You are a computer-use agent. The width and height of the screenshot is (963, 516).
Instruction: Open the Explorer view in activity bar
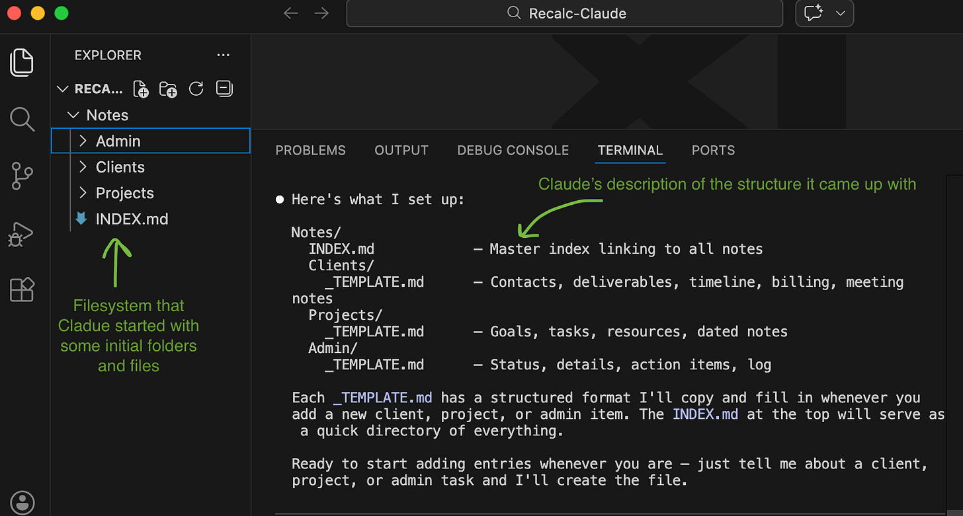22,61
